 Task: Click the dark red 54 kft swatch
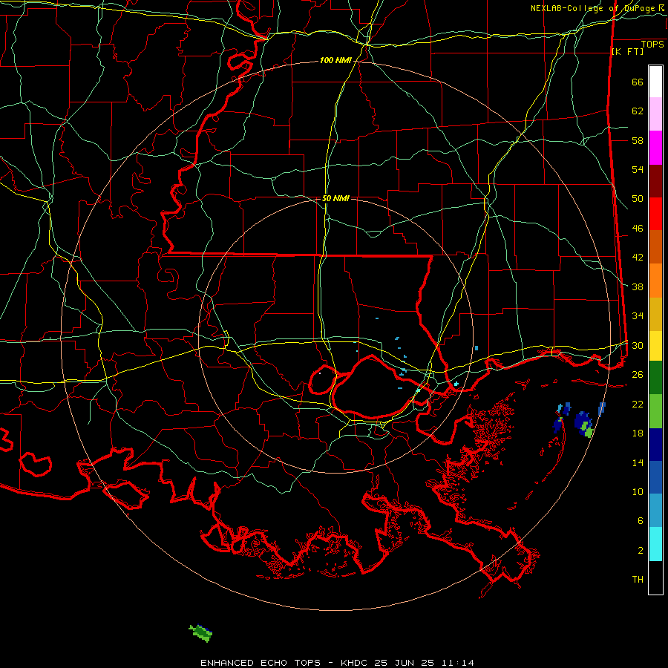tap(655, 181)
